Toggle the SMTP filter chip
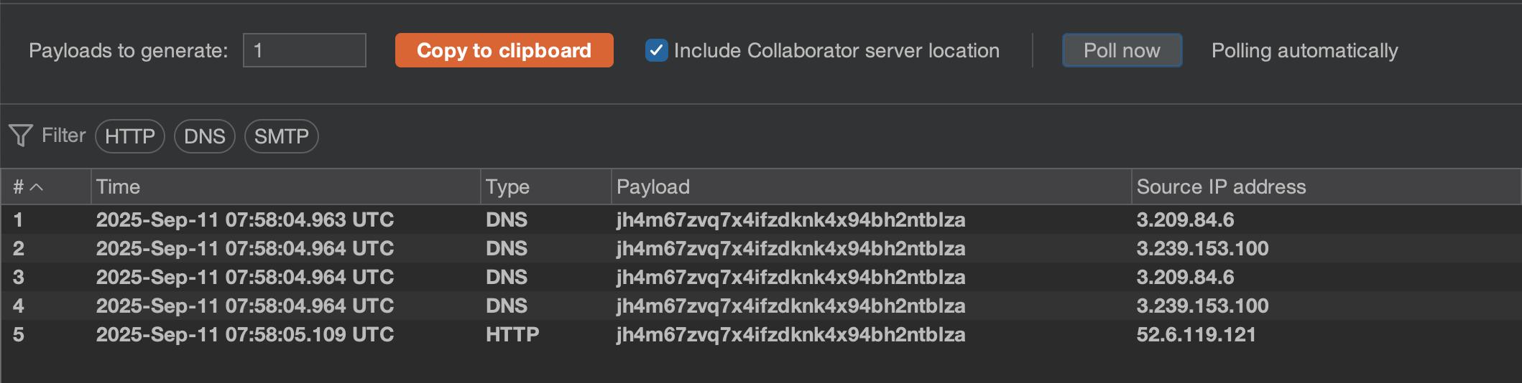 [x=281, y=136]
